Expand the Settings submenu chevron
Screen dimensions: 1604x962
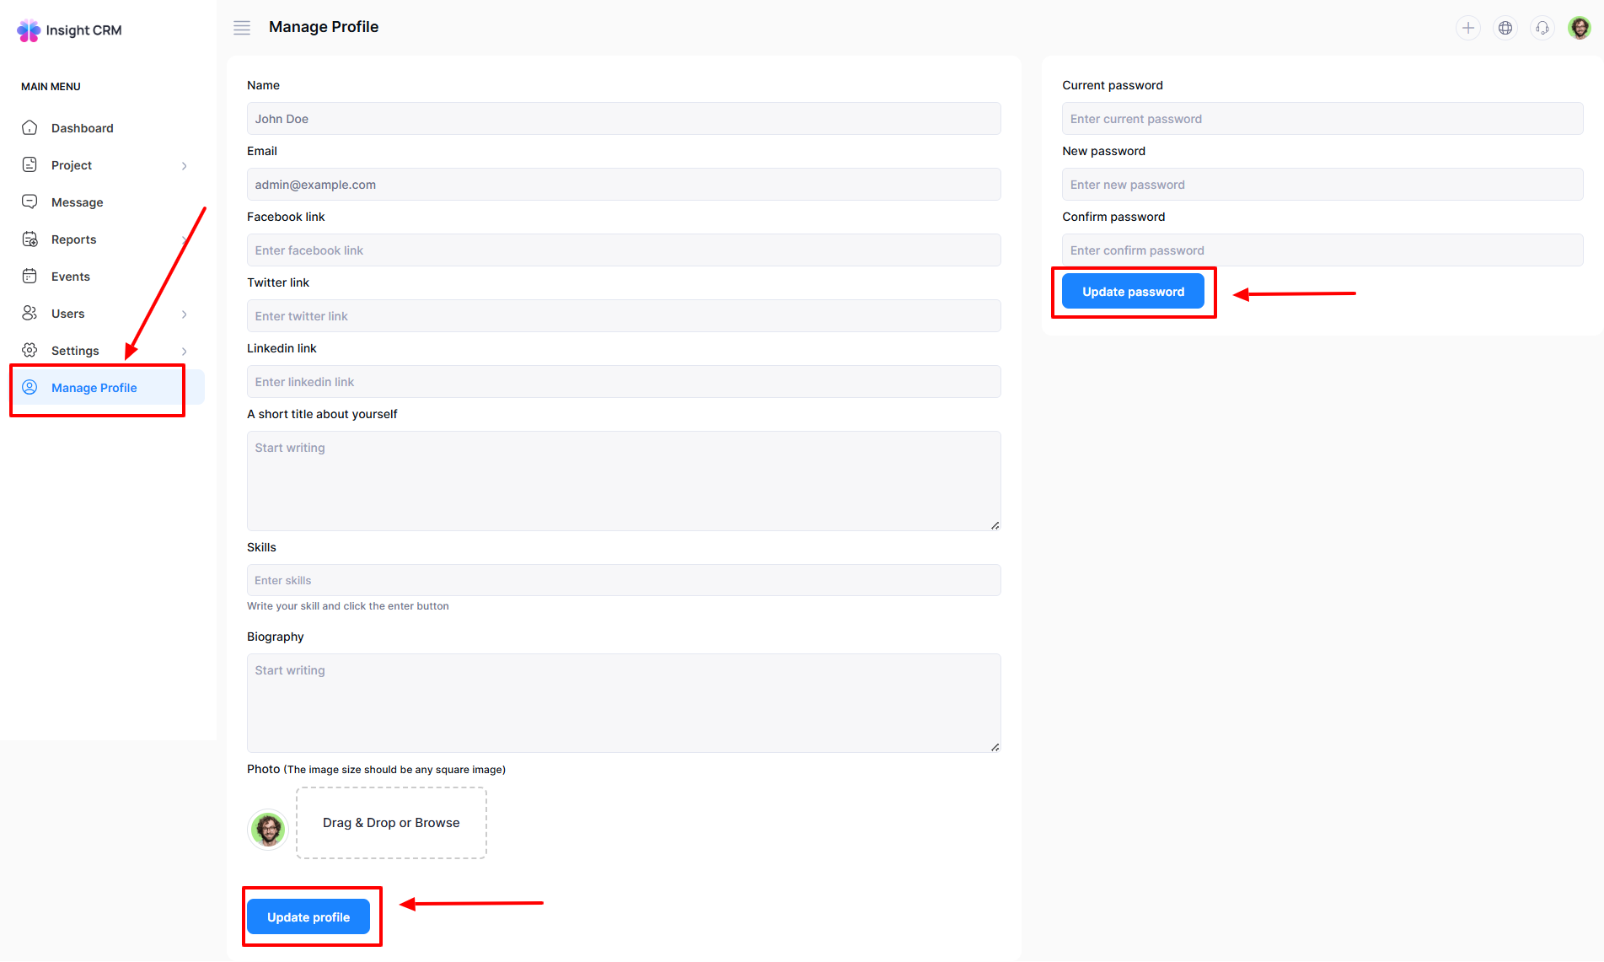[185, 352]
